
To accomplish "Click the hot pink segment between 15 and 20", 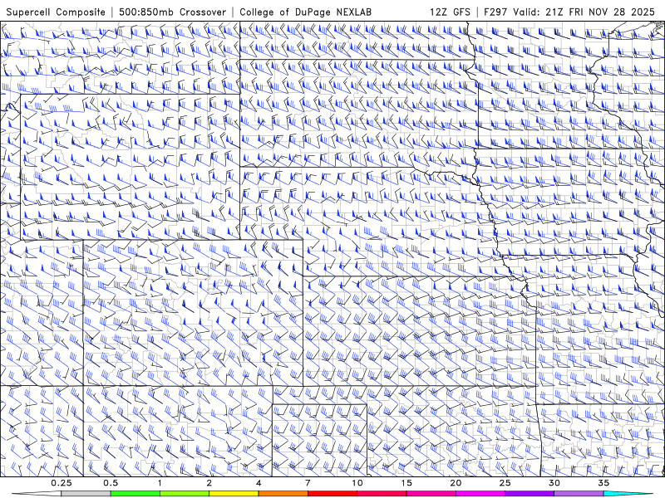I will (431, 494).
